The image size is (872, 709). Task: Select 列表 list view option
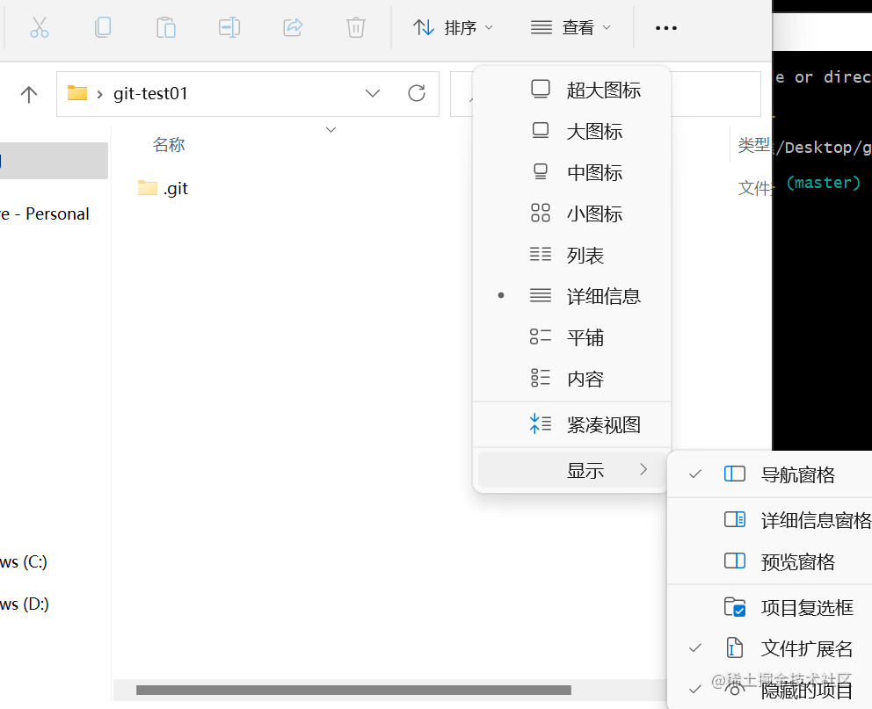pos(571,256)
